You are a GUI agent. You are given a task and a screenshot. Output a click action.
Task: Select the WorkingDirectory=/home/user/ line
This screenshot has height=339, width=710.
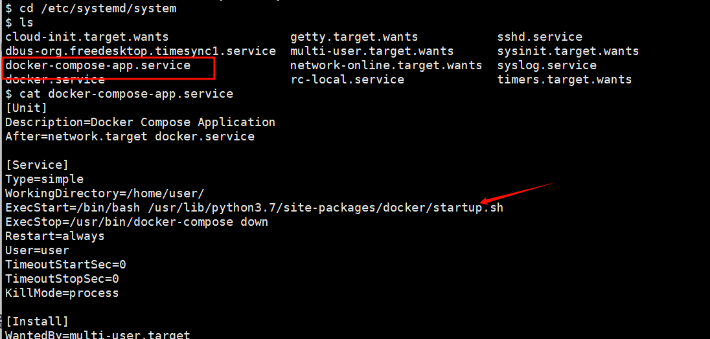point(104,194)
